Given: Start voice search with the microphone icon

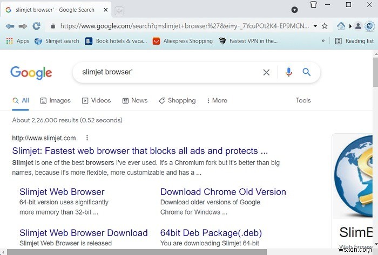Looking at the screenshot, I should 289,72.
